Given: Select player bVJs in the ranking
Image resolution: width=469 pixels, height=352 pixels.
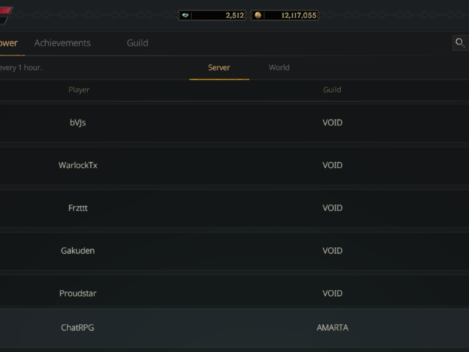Looking at the screenshot, I should click(x=78, y=123).
